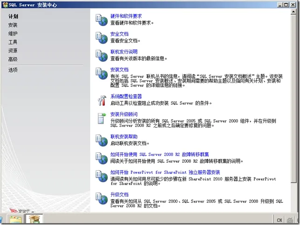Open the 资源 page in the sidebar
The width and height of the screenshot is (300, 225).
point(13,51)
